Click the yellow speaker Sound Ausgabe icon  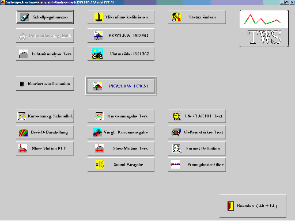click(x=100, y=165)
